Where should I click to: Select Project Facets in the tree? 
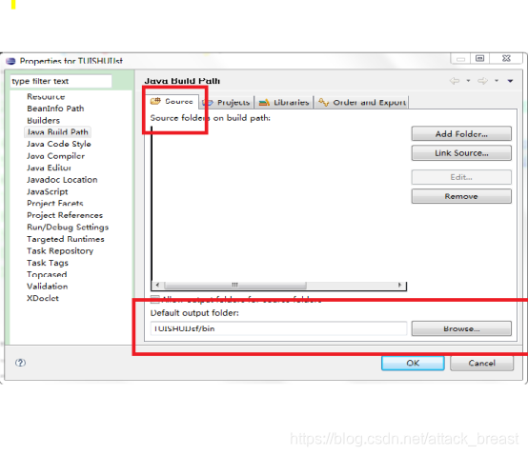coord(55,204)
